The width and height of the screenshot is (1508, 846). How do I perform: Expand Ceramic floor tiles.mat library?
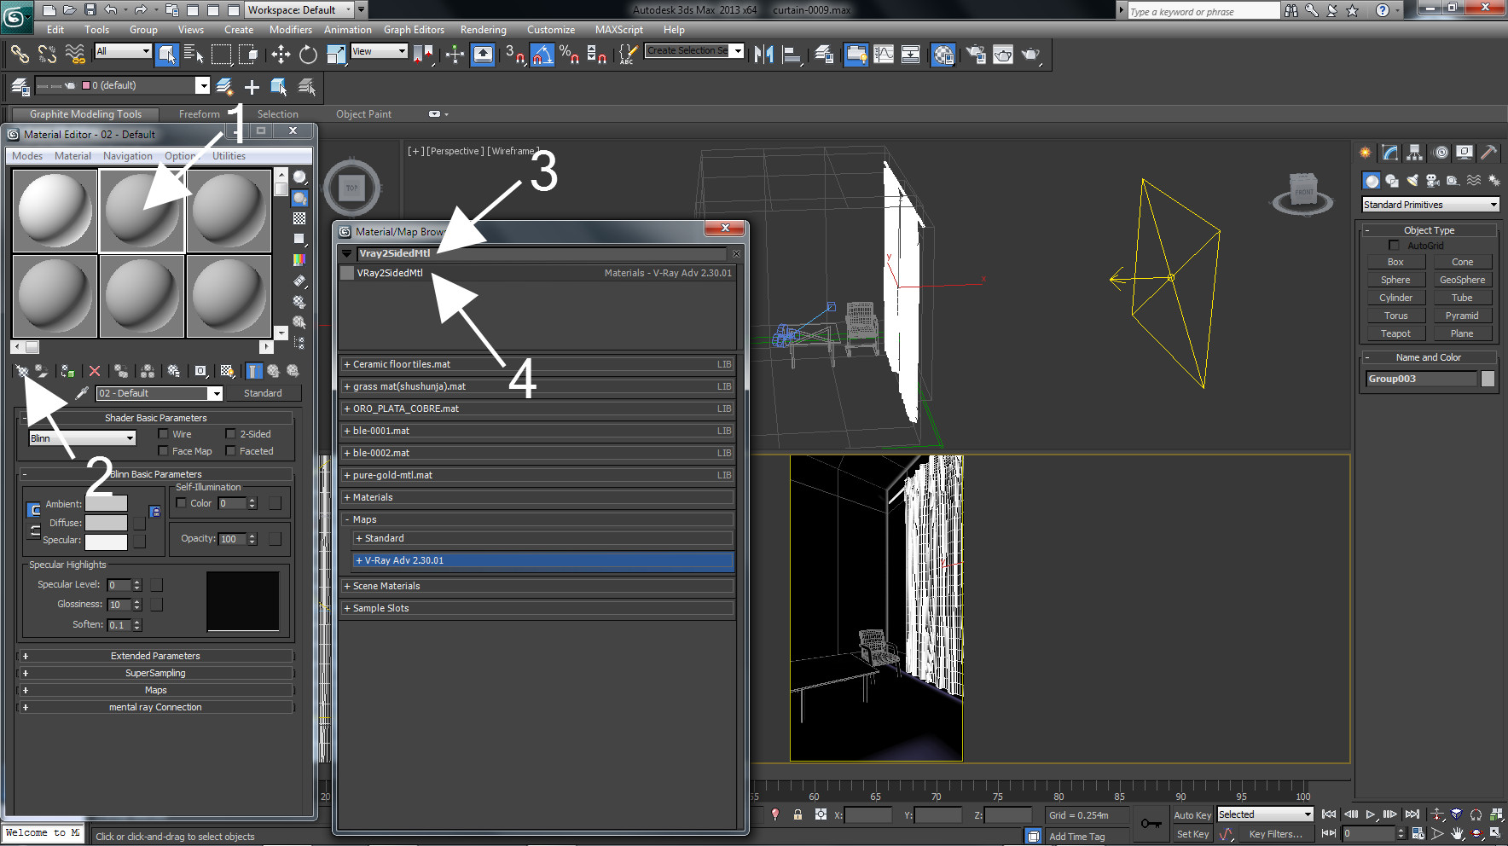pos(537,364)
